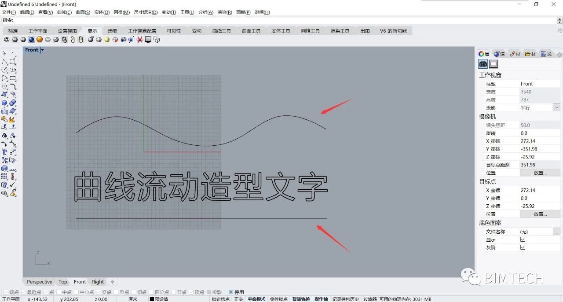This screenshot has width=563, height=302.
Task: Toggle 交点 intersection snap checkbox
Action: (99, 292)
